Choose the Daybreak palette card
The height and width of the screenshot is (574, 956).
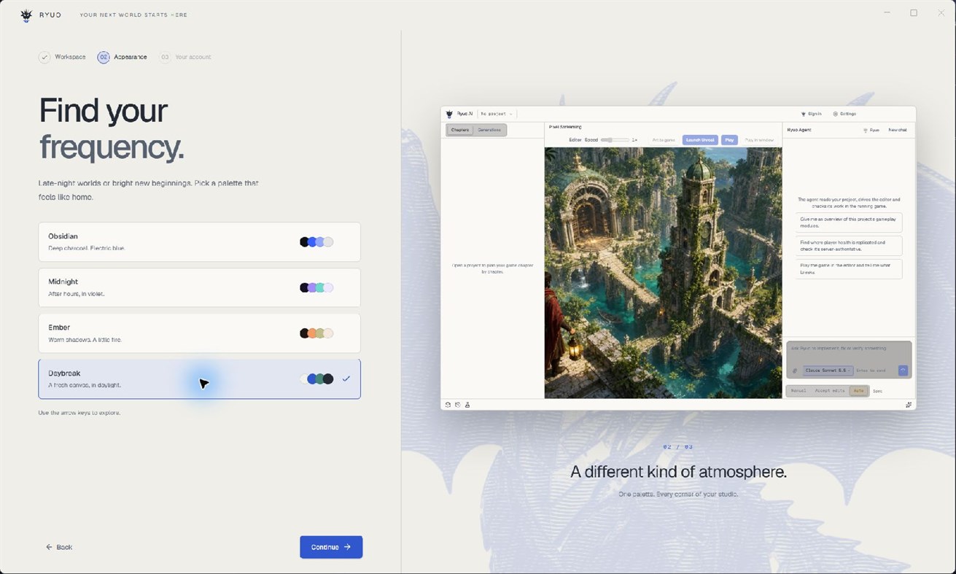(x=199, y=379)
